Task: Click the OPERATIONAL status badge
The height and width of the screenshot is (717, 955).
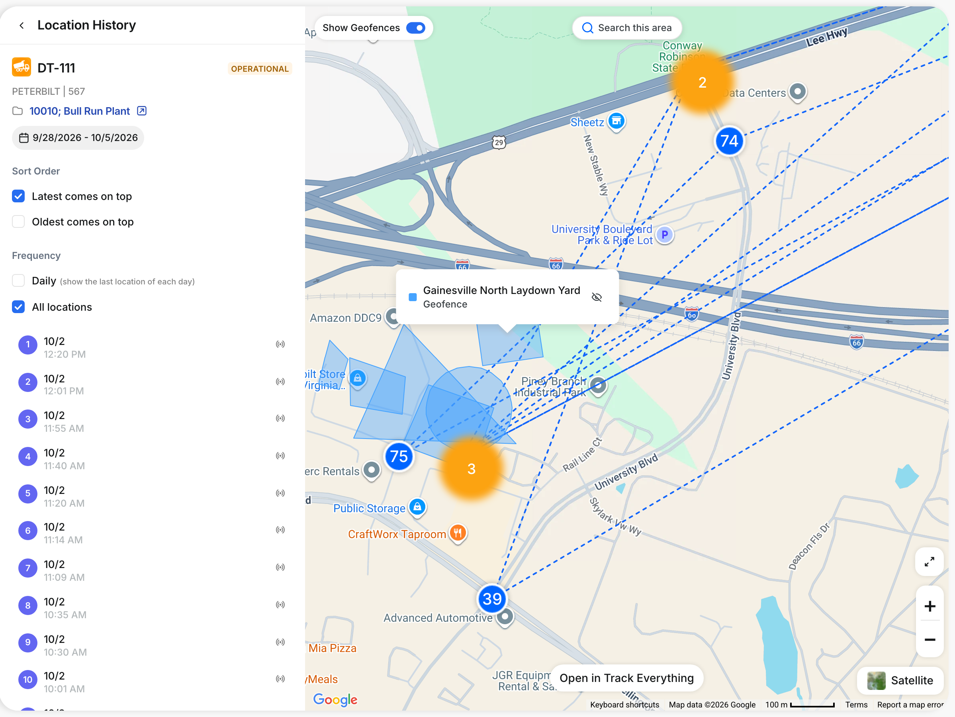Action: click(x=260, y=69)
